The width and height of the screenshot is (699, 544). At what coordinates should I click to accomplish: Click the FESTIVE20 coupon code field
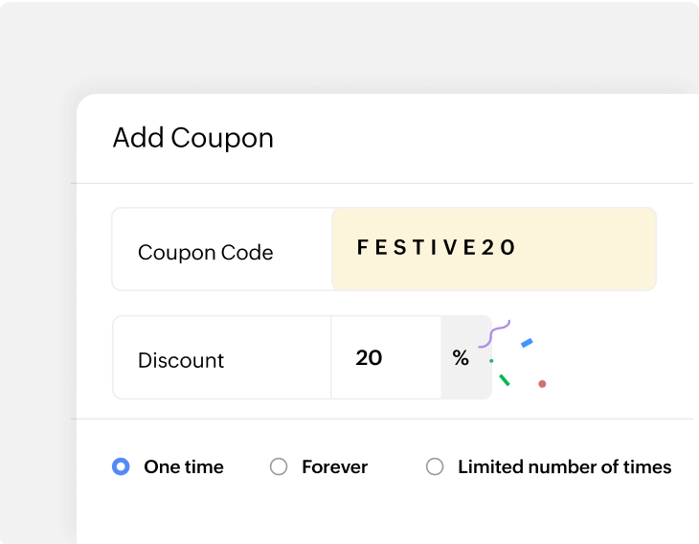493,248
